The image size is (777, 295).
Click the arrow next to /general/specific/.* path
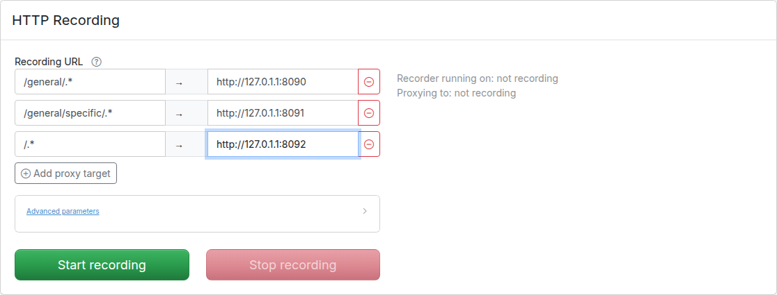179,114
